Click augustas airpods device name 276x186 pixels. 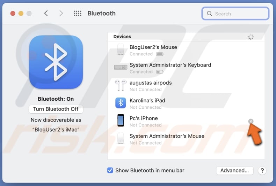point(151,83)
